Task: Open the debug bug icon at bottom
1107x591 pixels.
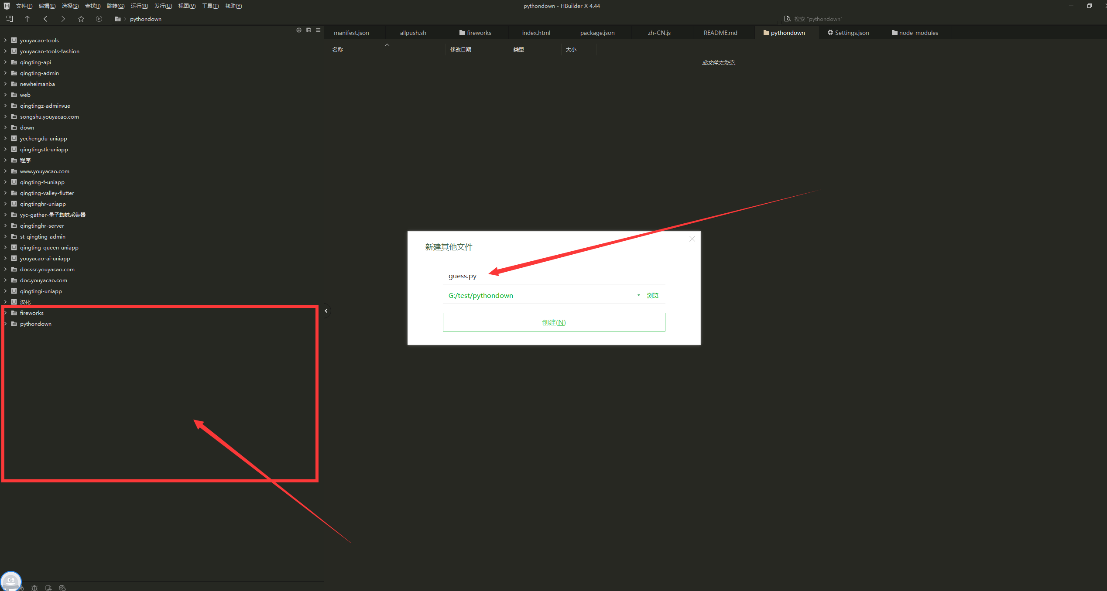Action: (34, 588)
